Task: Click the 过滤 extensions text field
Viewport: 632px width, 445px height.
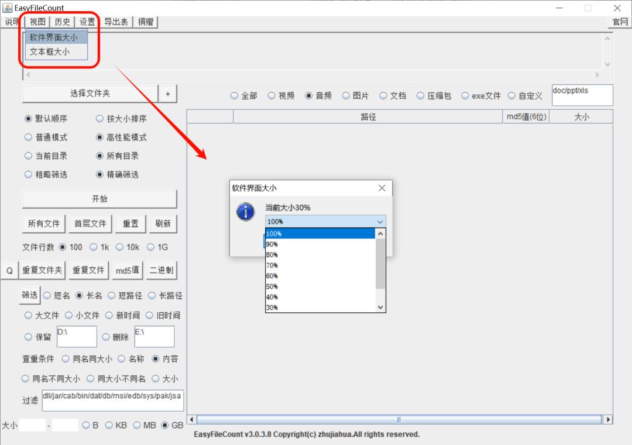Action: [x=113, y=401]
